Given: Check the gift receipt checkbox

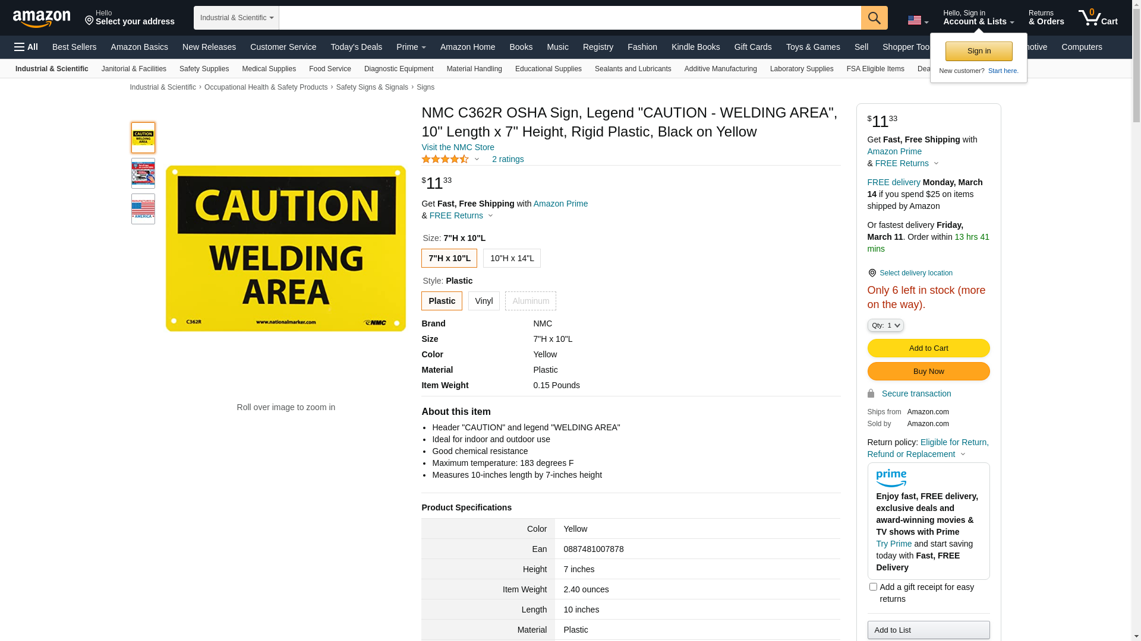Looking at the screenshot, I should tap(872, 587).
